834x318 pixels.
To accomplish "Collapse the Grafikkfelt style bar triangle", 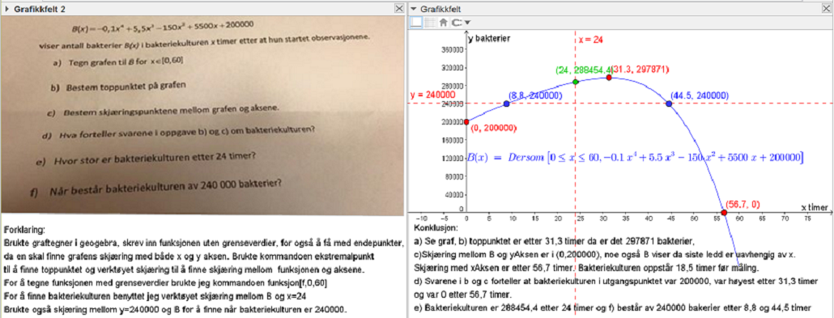I will click(413, 9).
